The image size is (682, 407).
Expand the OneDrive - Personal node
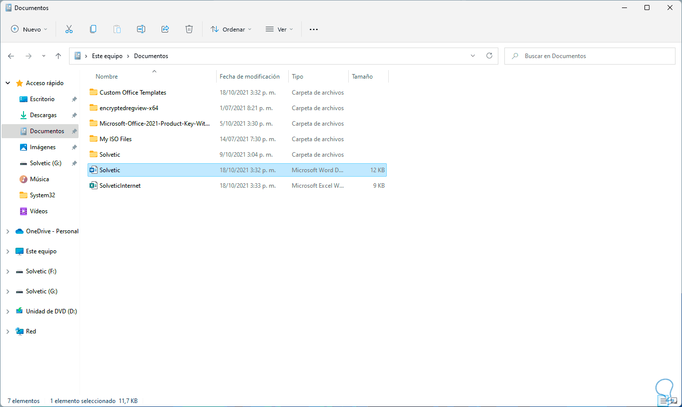tap(8, 231)
